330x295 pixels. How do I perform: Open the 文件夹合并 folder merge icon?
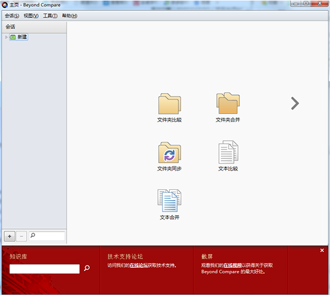point(228,103)
